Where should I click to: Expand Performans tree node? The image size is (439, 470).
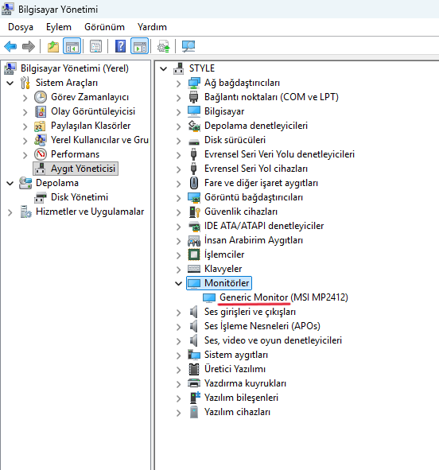(25, 155)
